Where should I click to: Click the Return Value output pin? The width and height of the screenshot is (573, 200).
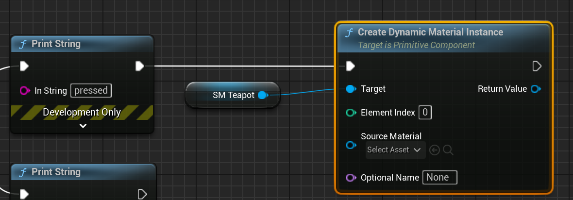536,89
